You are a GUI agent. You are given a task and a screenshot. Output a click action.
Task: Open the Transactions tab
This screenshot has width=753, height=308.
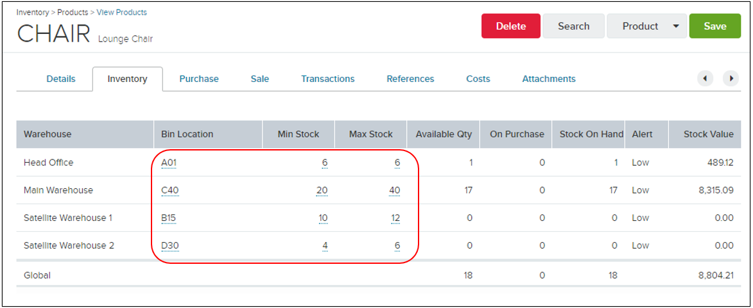pos(328,79)
